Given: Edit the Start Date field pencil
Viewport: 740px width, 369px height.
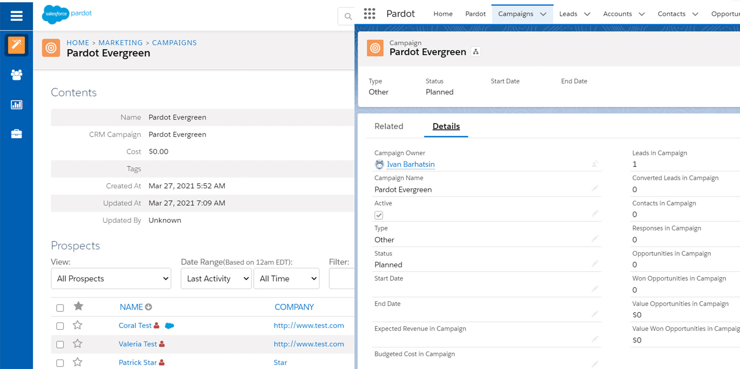Looking at the screenshot, I should [x=595, y=289].
